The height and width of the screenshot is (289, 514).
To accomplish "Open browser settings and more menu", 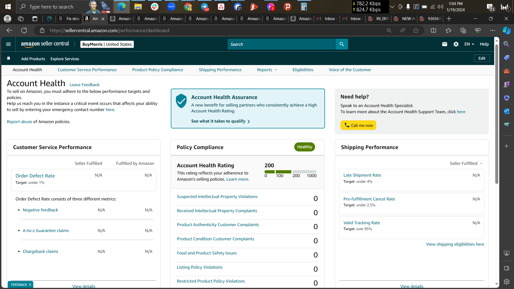I will [493, 31].
